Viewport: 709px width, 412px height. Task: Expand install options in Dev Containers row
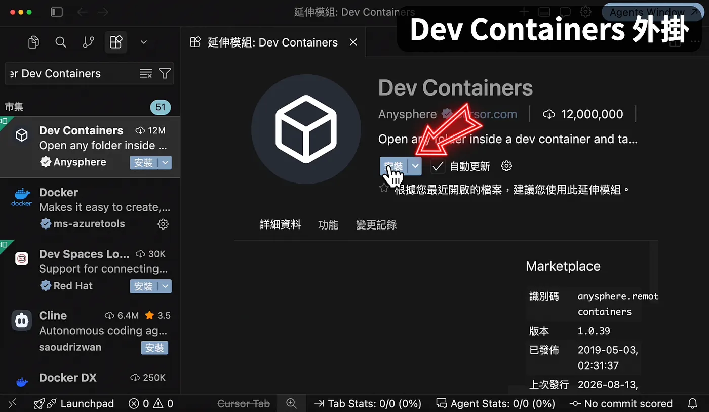[x=165, y=162]
